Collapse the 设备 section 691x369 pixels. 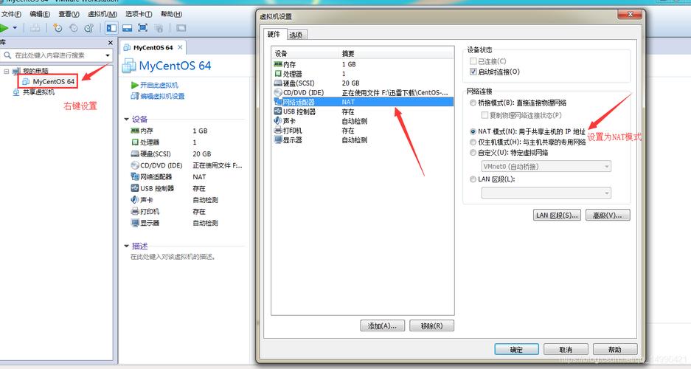[x=127, y=119]
